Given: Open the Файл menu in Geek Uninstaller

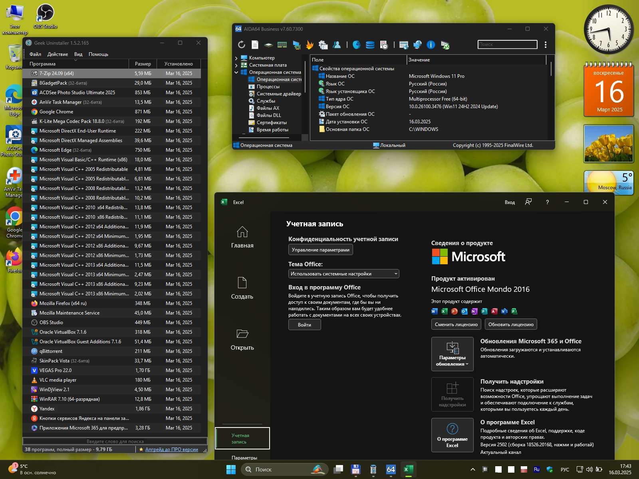Looking at the screenshot, I should pos(35,54).
